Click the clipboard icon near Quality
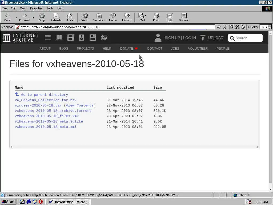The height and width of the screenshot is (205, 273). (x=243, y=27)
